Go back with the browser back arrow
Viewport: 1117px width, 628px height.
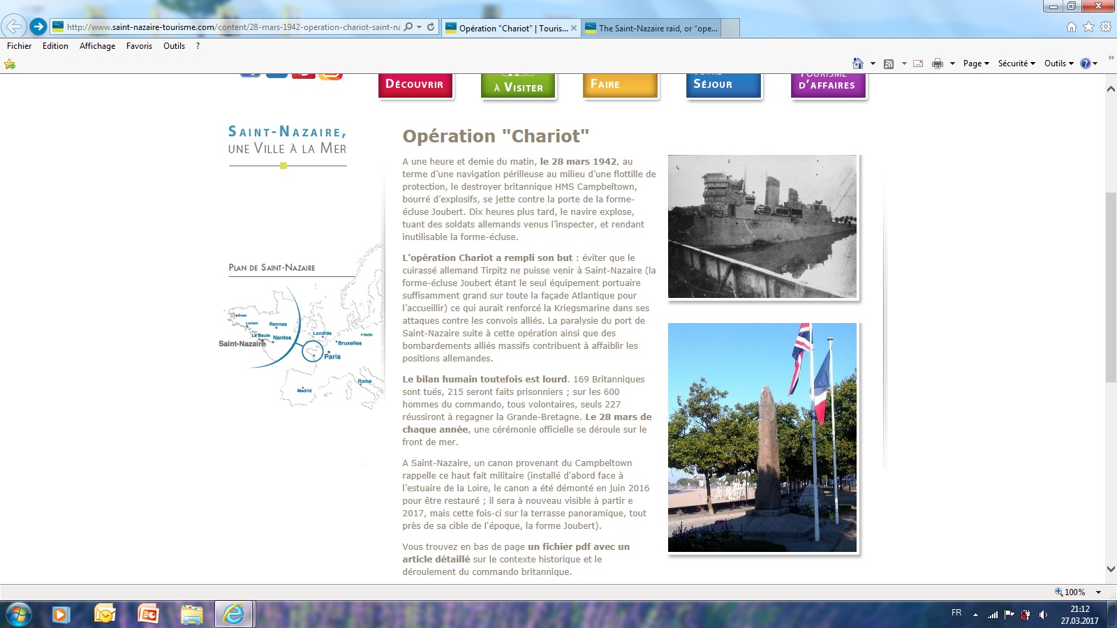pos(14,27)
